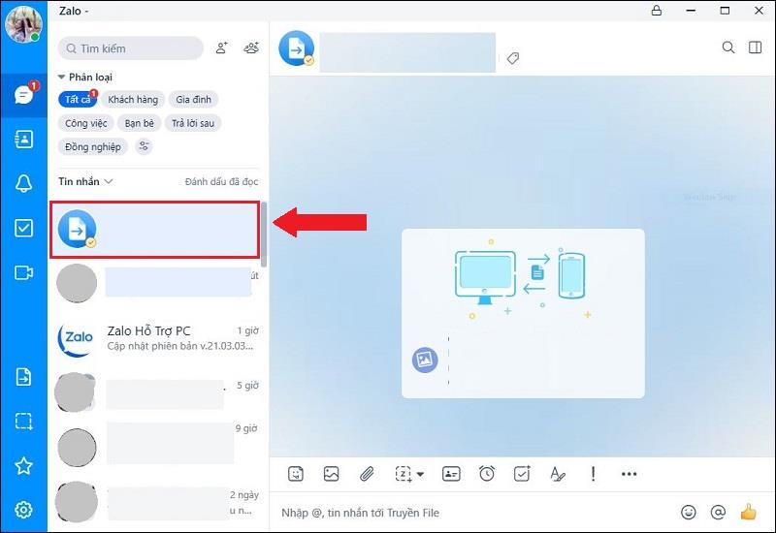Select the Khách hàng filter tag

pos(133,100)
